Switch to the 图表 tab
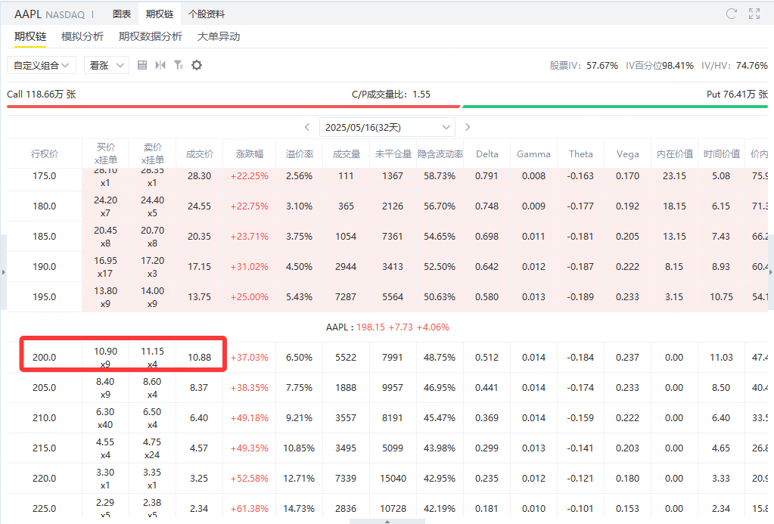The width and height of the screenshot is (774, 524). point(121,14)
